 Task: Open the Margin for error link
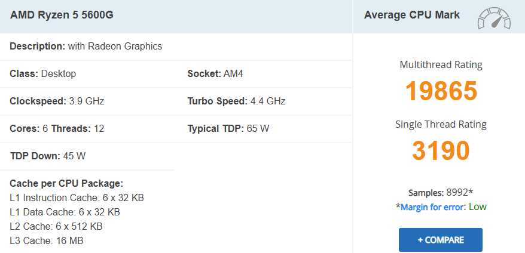431,207
